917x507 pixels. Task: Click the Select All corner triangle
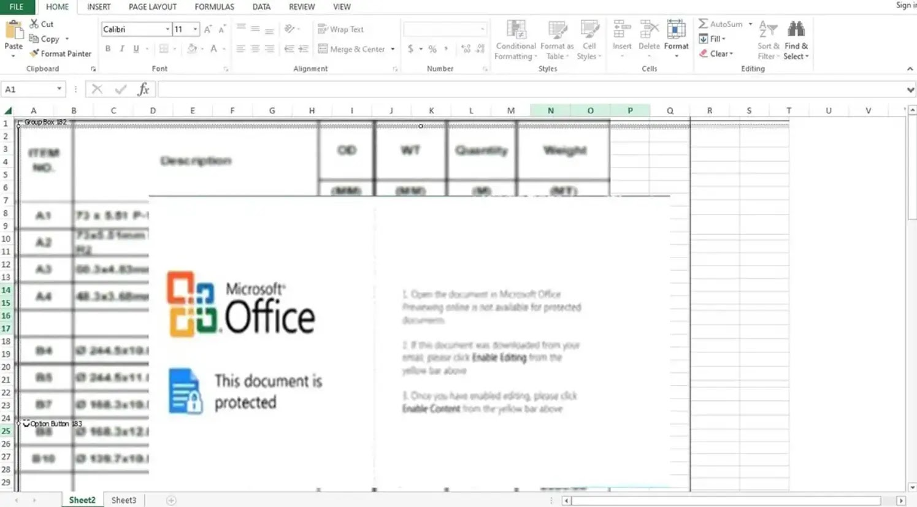pyautogui.click(x=7, y=110)
